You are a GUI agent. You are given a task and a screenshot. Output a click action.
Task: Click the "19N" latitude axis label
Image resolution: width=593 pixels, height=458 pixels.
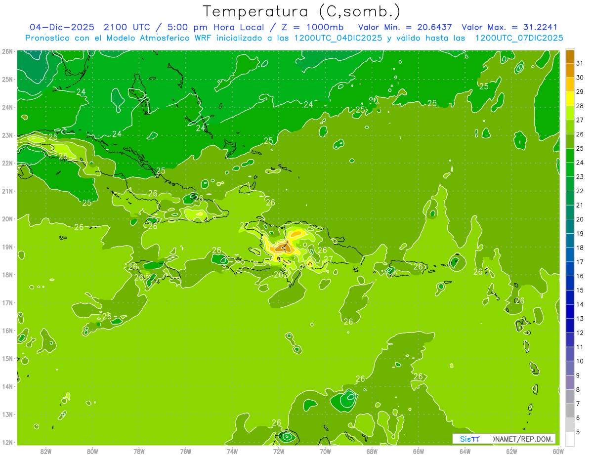coord(7,247)
